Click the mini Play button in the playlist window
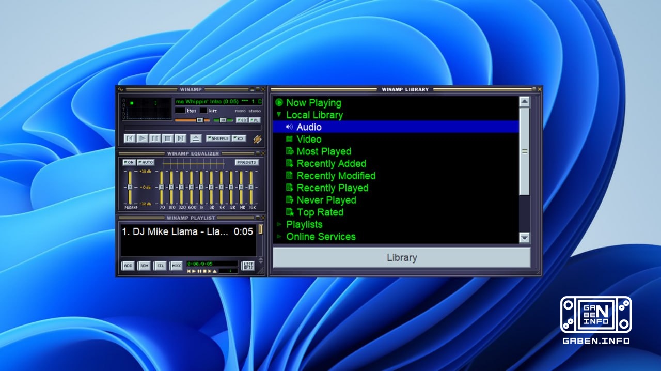The width and height of the screenshot is (661, 371). tap(194, 271)
